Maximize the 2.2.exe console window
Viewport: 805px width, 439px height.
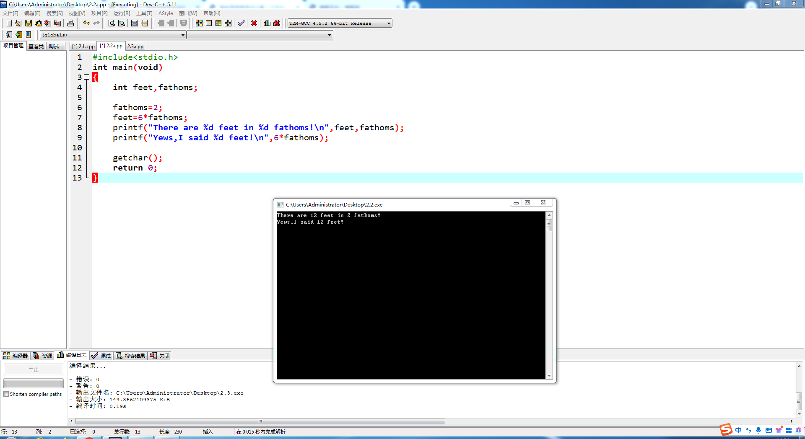tap(527, 203)
